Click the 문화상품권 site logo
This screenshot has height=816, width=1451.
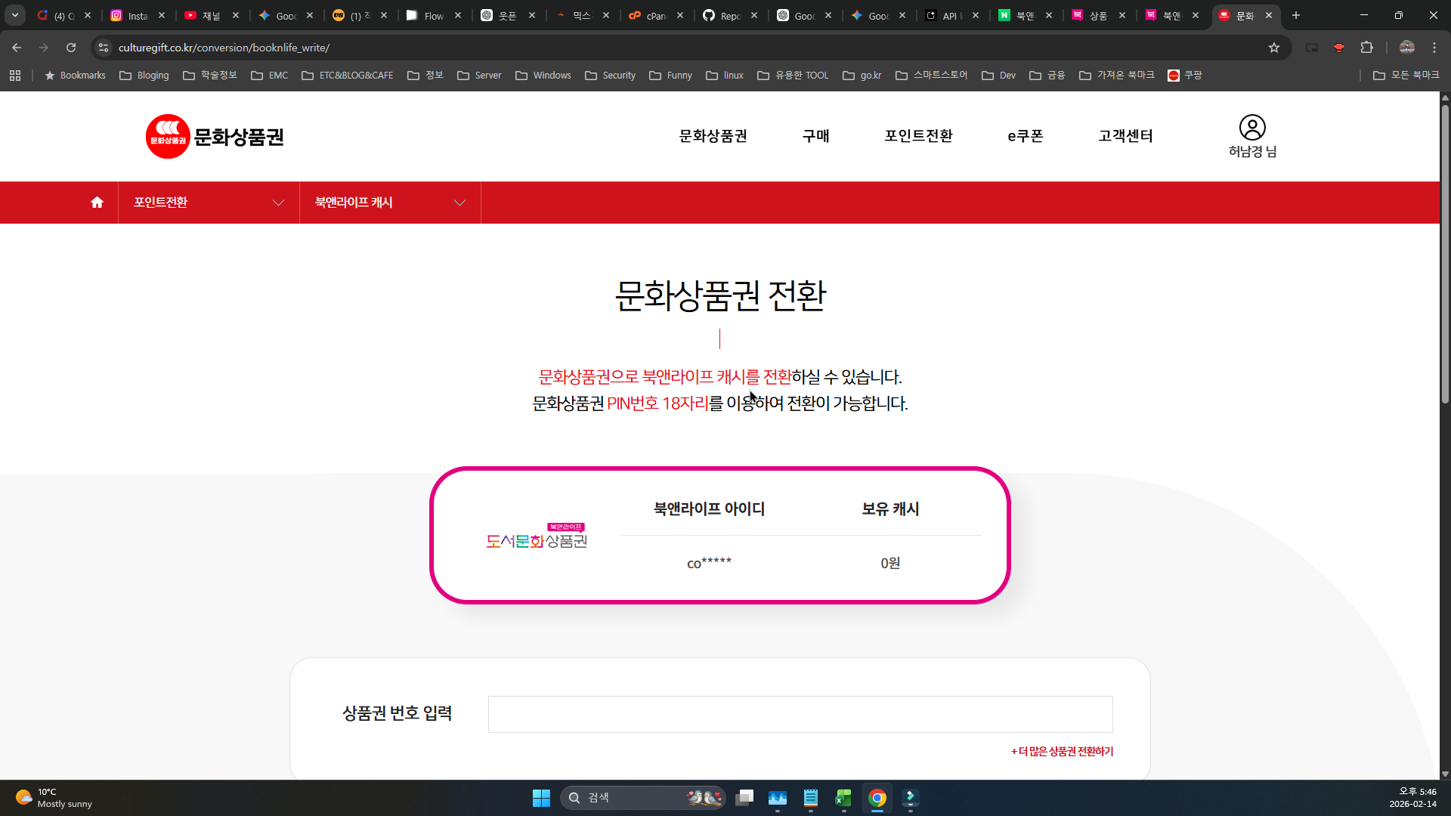pyautogui.click(x=215, y=136)
